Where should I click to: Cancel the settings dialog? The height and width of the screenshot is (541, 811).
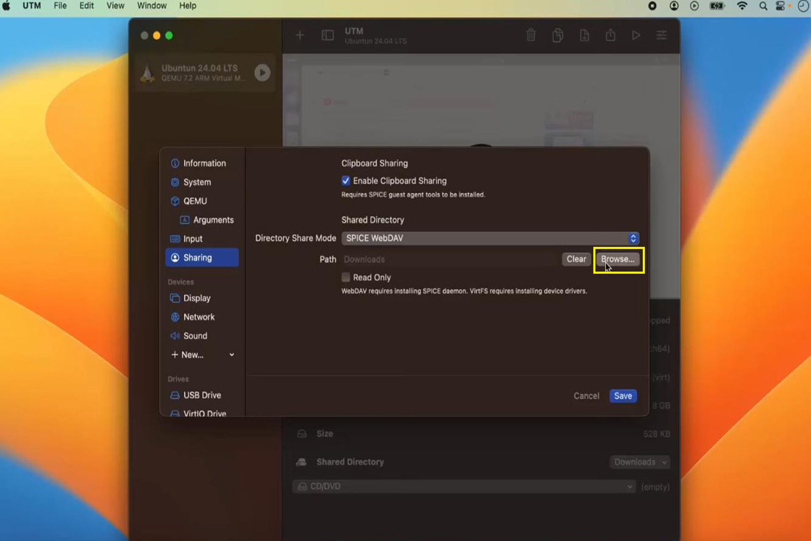pos(586,396)
